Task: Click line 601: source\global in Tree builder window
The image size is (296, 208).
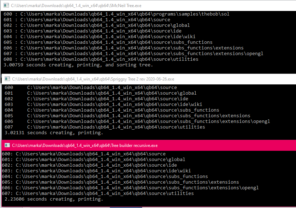Action: [x=94, y=160]
